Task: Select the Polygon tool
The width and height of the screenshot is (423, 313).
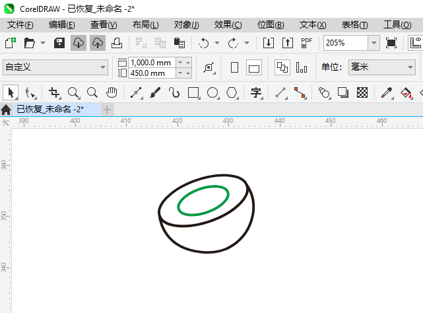Action: tap(232, 92)
